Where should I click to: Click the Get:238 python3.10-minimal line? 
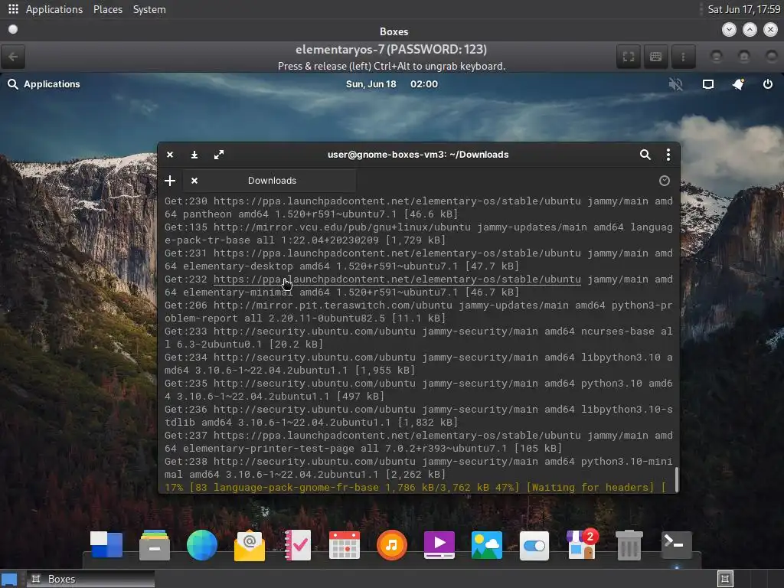tap(419, 468)
